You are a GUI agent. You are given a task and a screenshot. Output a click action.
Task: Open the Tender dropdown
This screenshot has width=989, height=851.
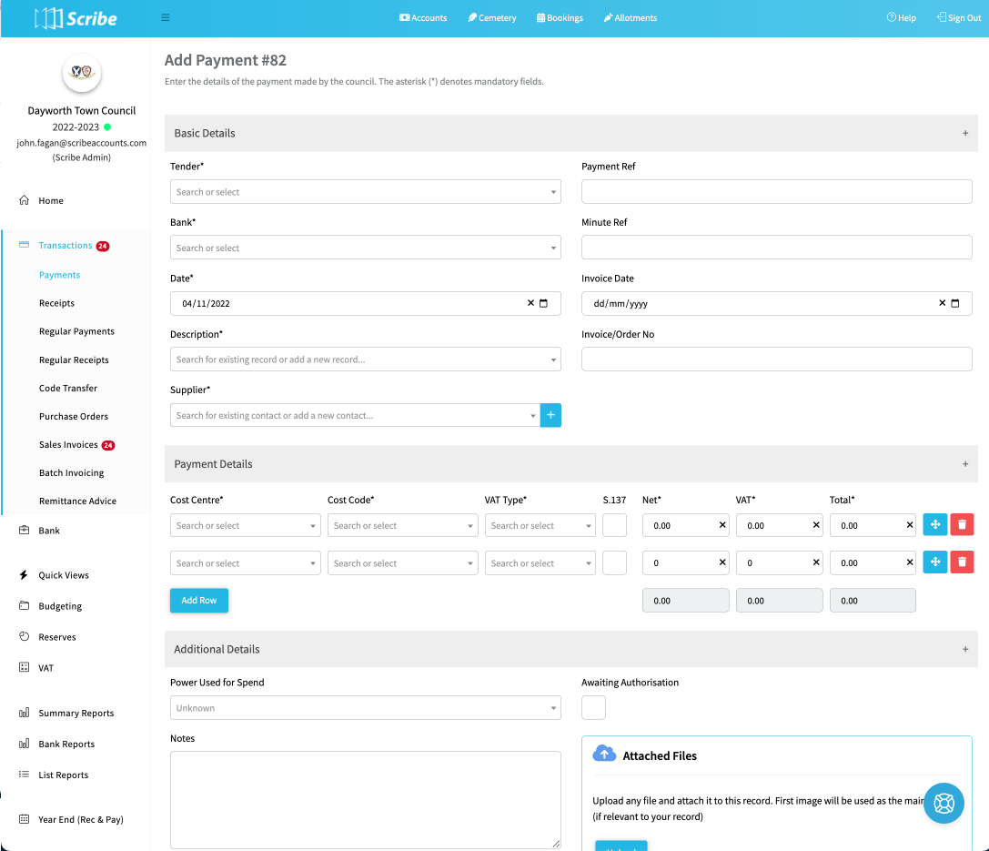click(x=365, y=191)
